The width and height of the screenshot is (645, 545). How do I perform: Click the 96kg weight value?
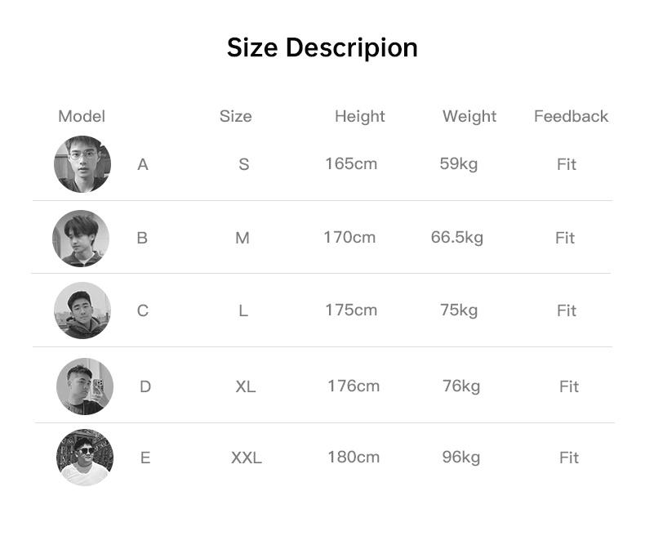(x=461, y=457)
